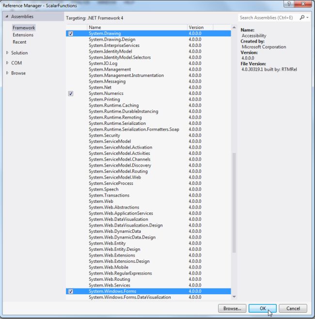Open the Browse category in sidebar
The height and width of the screenshot is (319, 315).
click(x=18, y=73)
